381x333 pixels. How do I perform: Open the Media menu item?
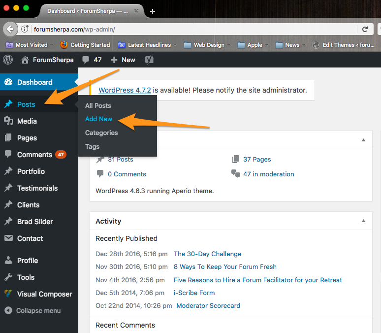coord(27,121)
